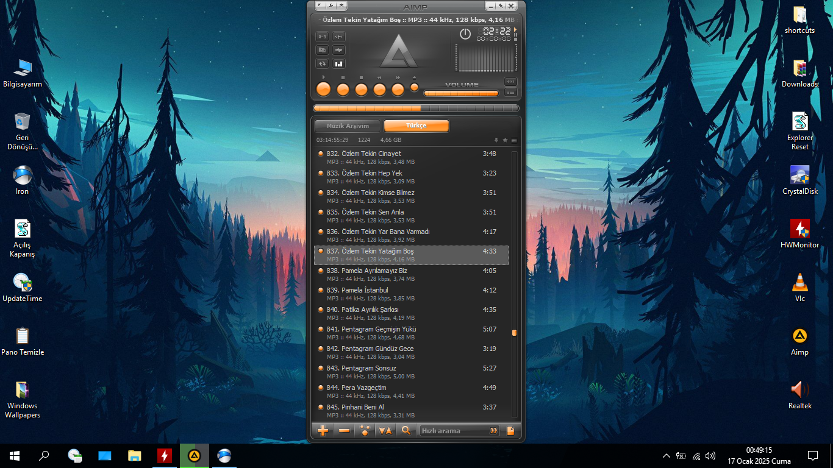Open the AIMP main menu button
833x468 pixels.
(320, 5)
